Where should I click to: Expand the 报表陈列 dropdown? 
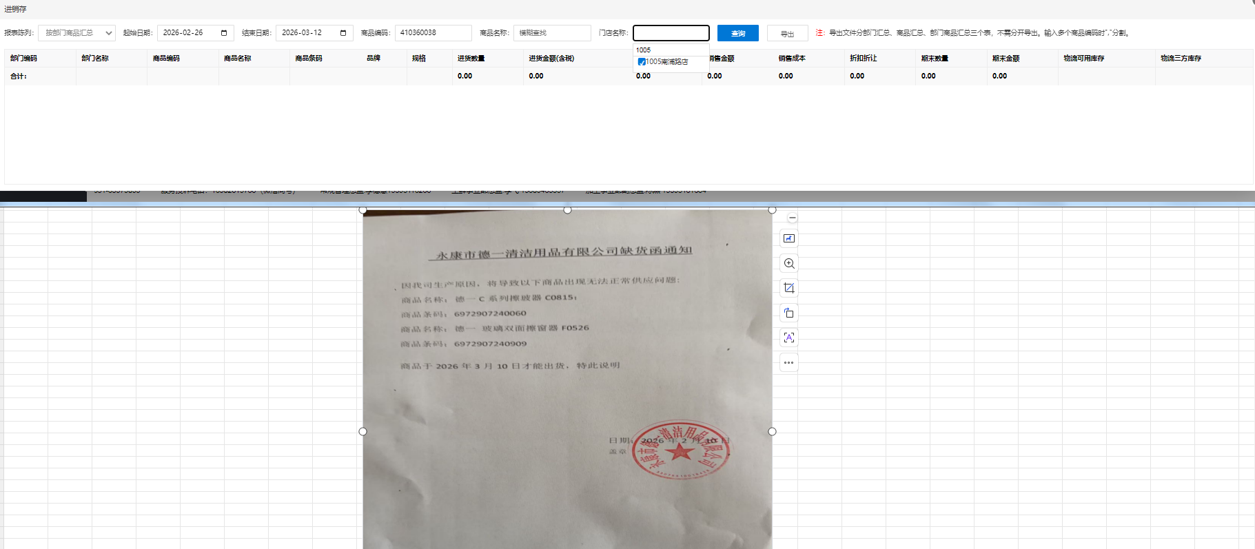tap(76, 33)
